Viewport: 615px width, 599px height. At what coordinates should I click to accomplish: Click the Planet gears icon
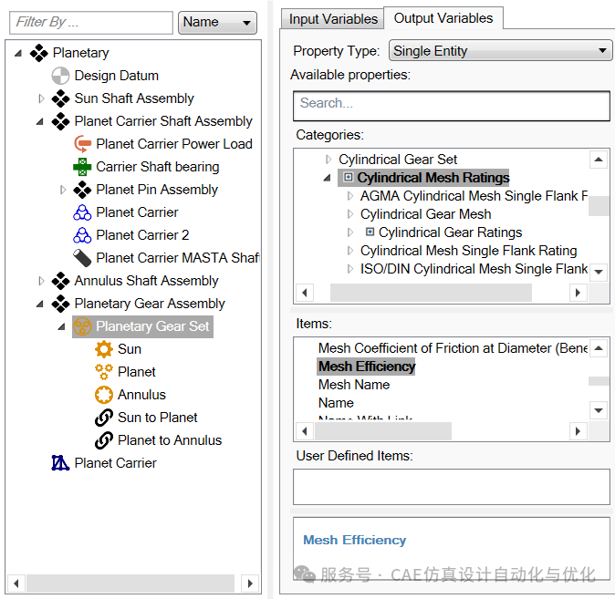click(x=104, y=372)
